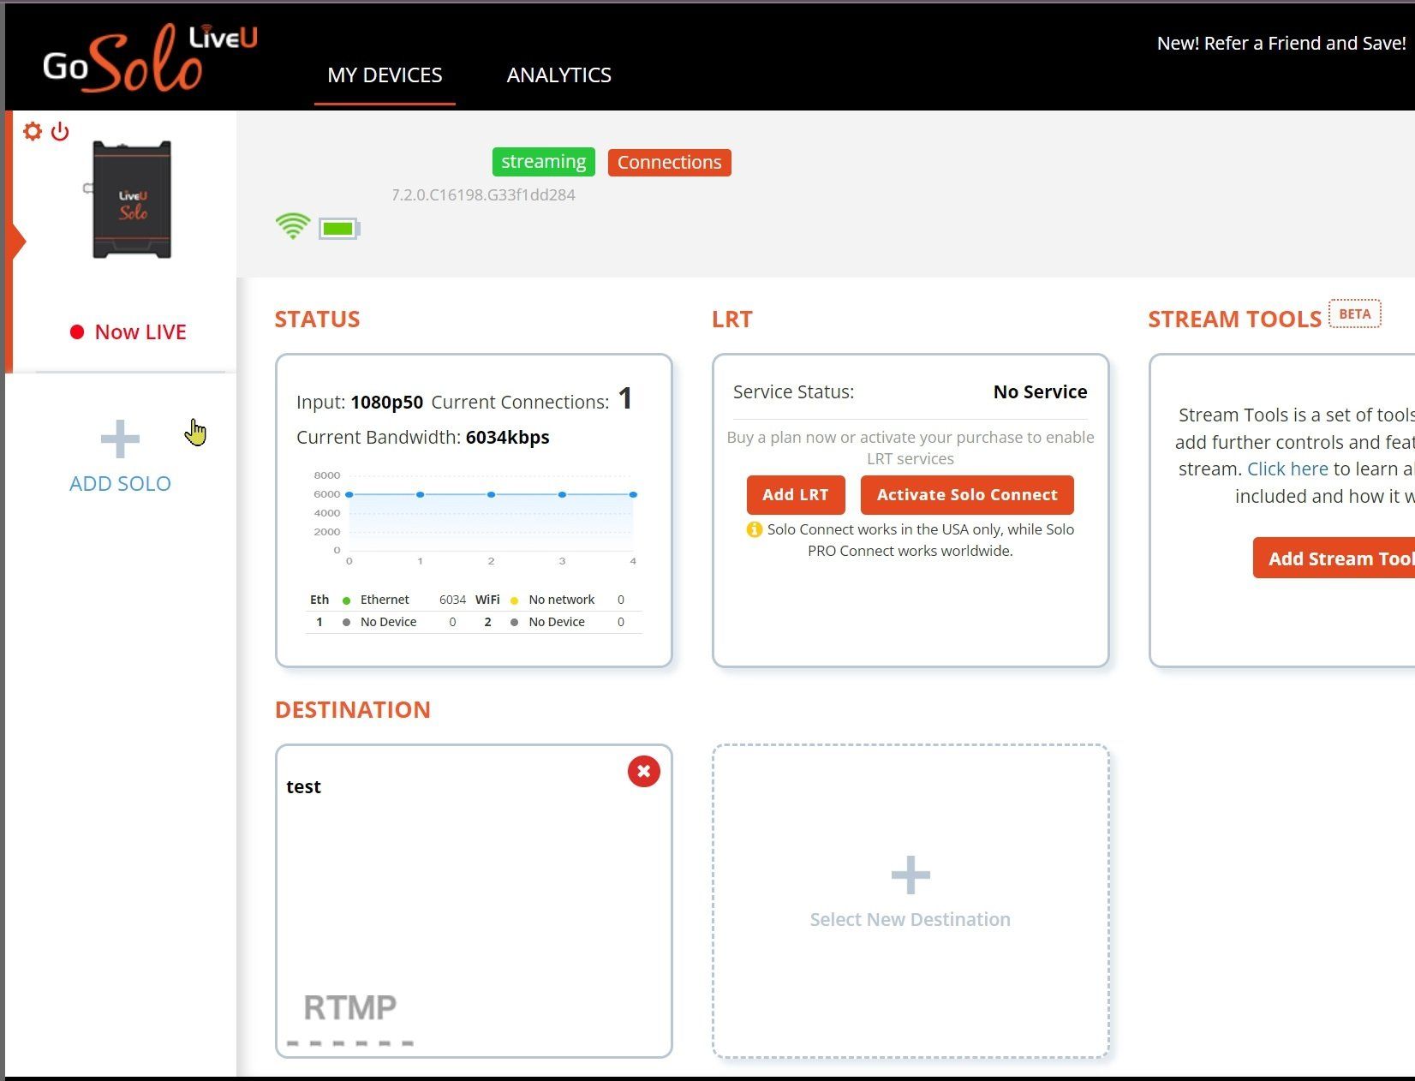The width and height of the screenshot is (1415, 1081).
Task: Click the Select New Destination label
Action: [x=910, y=919]
